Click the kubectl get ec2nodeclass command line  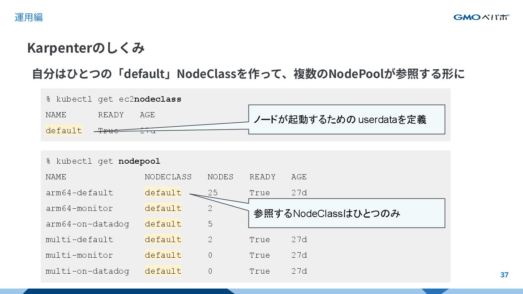(x=113, y=99)
